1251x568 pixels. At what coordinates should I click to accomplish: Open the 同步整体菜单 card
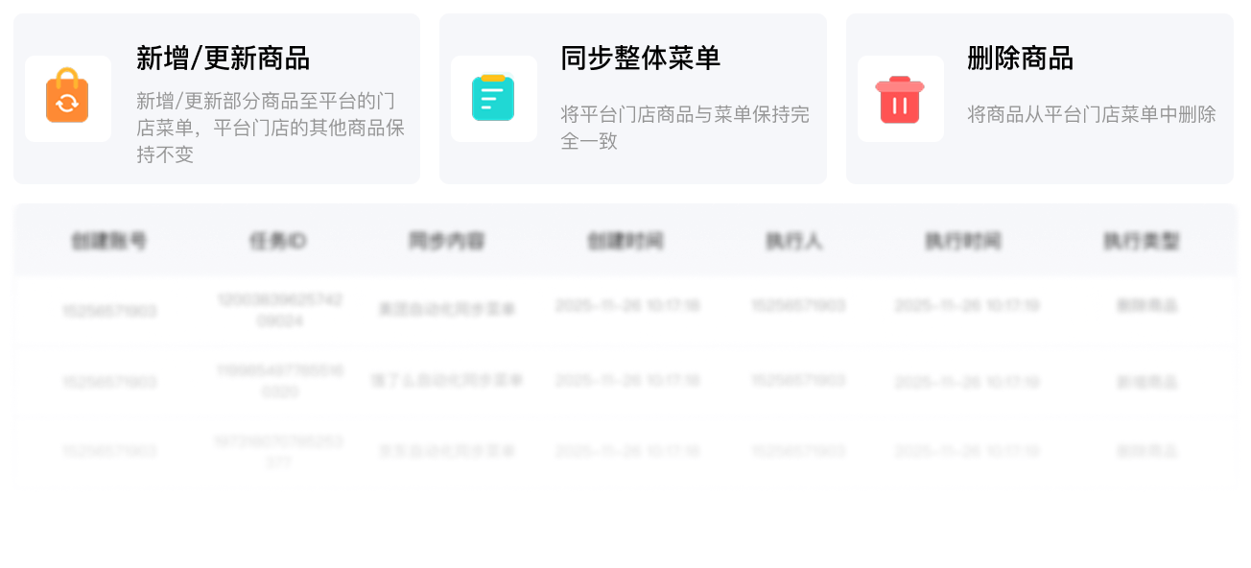pyautogui.click(x=633, y=98)
